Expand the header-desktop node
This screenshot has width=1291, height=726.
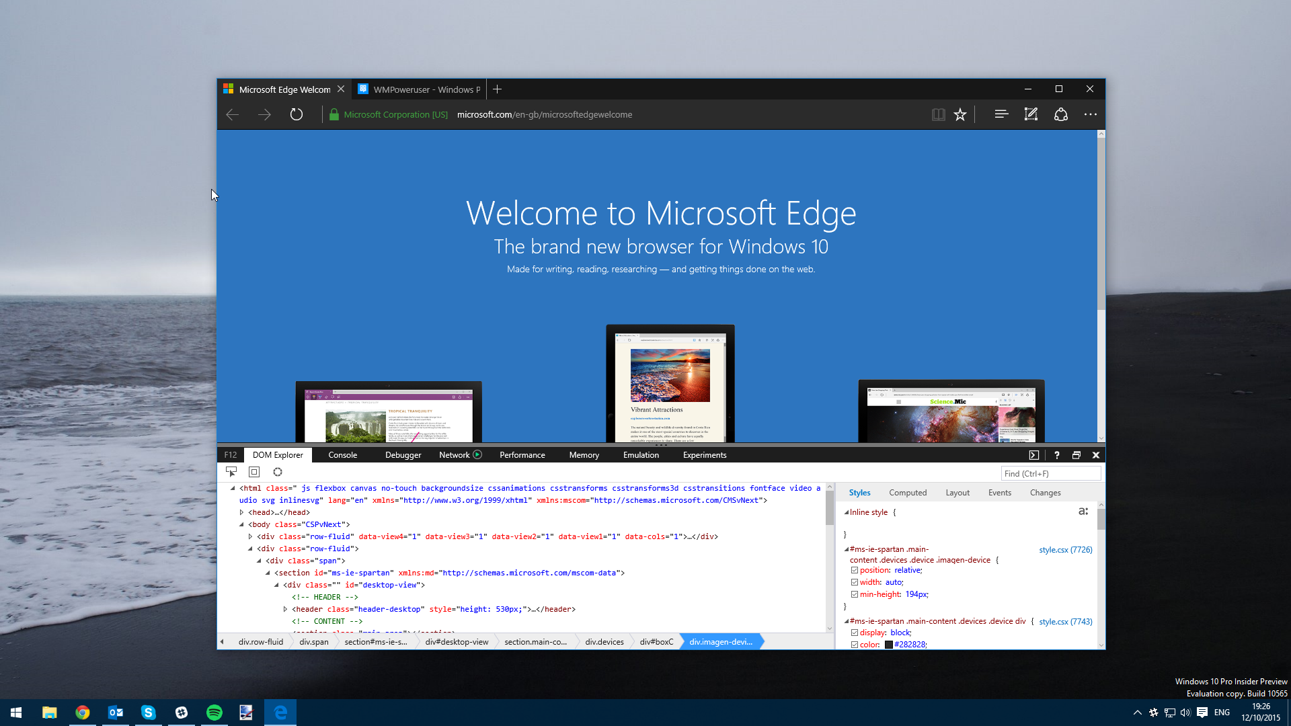285,609
